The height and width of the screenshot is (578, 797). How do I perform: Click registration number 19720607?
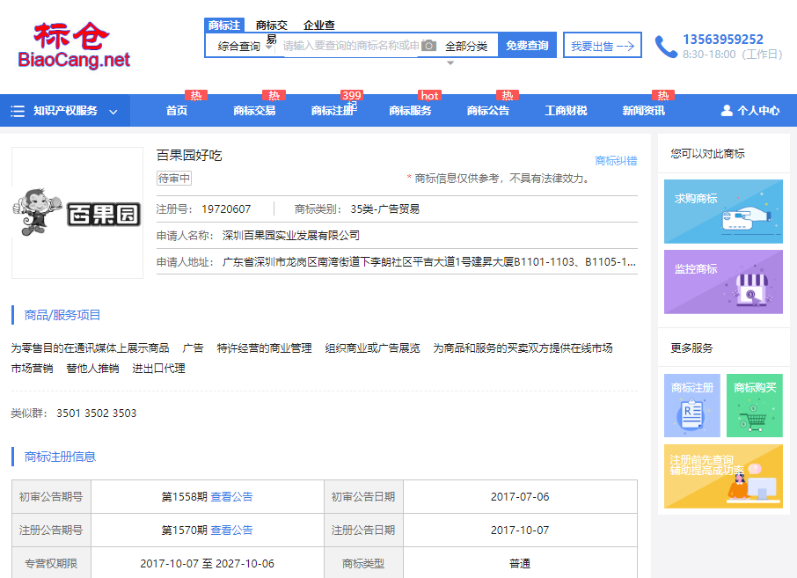(x=226, y=209)
